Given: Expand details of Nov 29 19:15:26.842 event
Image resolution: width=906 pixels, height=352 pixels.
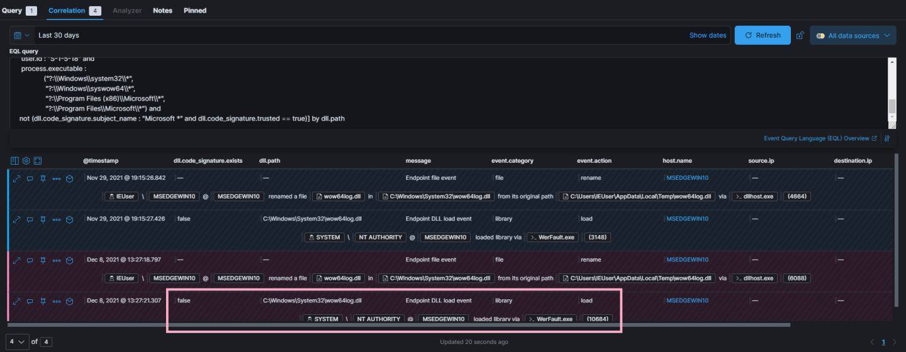Looking at the screenshot, I should pyautogui.click(x=17, y=179).
